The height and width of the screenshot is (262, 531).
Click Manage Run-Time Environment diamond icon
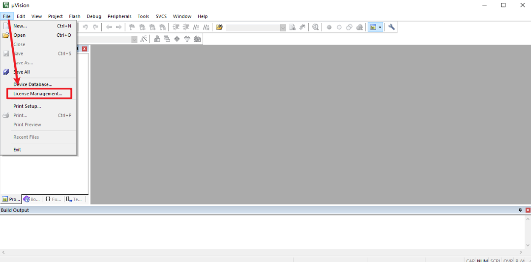point(177,39)
